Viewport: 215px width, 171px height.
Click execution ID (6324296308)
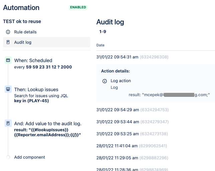point(154,57)
